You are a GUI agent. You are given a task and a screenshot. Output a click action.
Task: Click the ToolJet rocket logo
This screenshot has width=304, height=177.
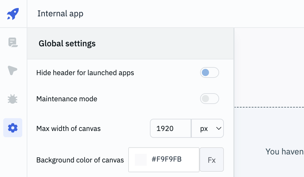(x=13, y=14)
